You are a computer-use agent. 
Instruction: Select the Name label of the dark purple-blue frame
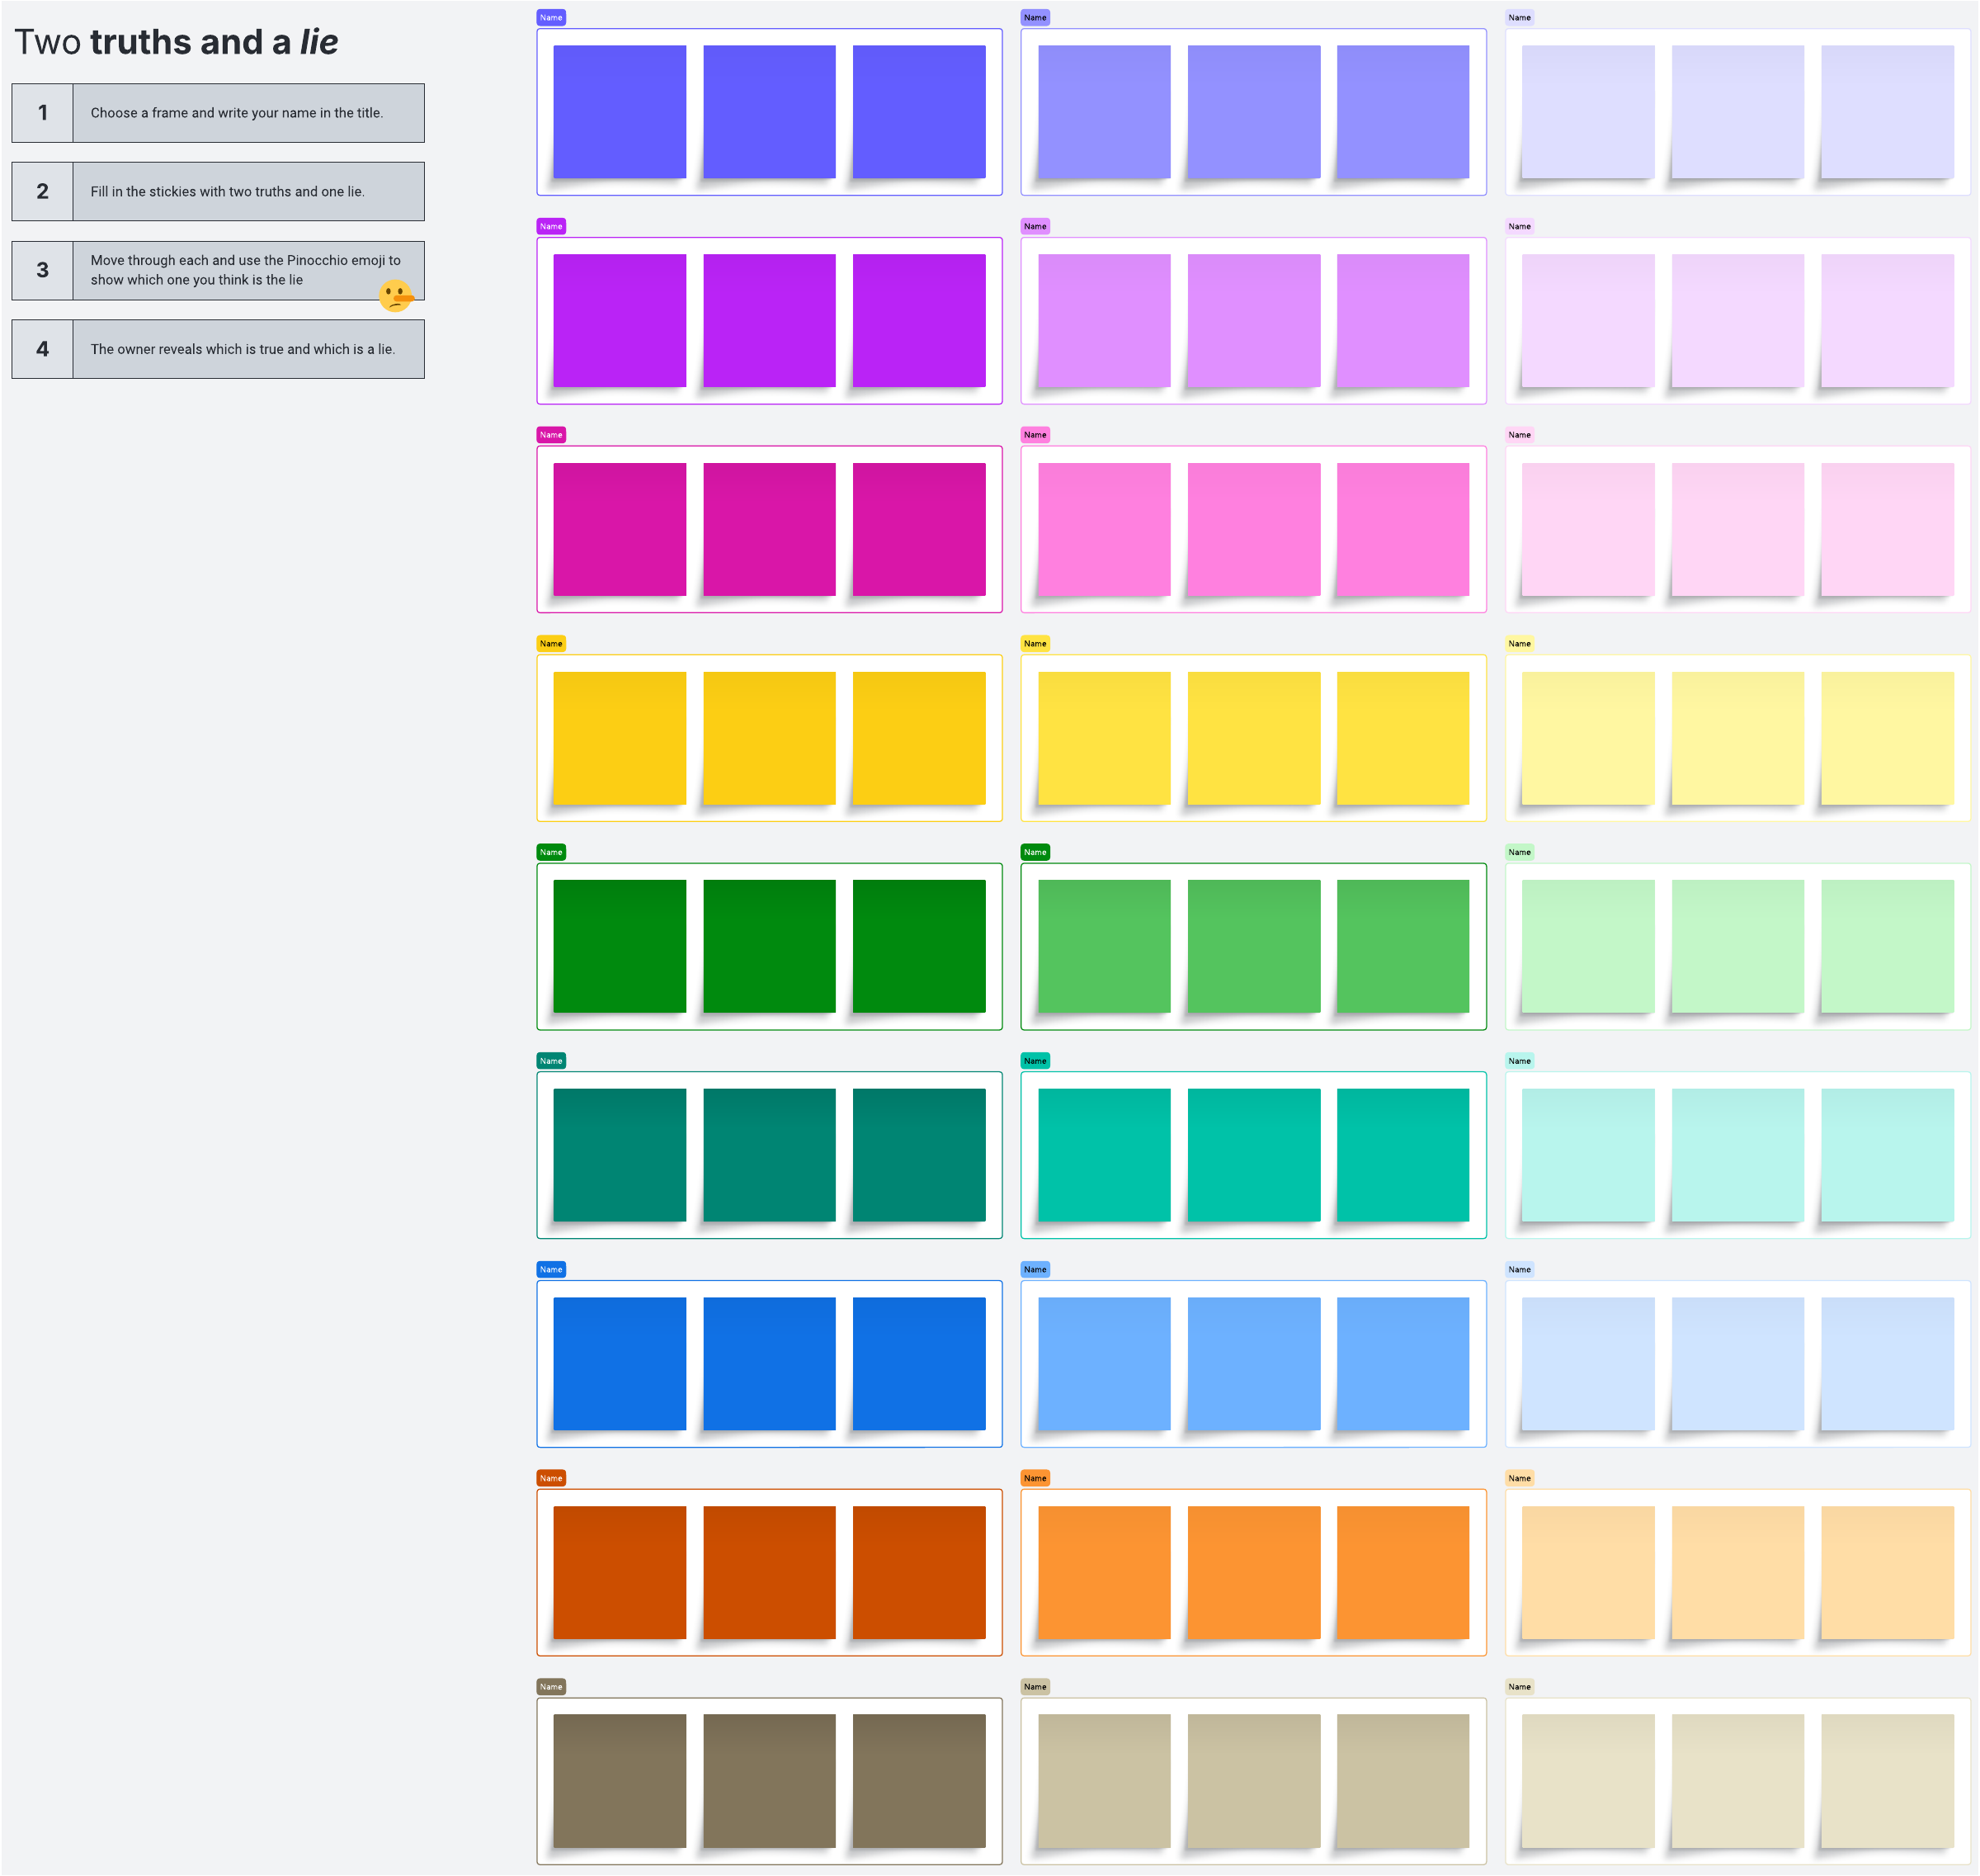pos(551,17)
